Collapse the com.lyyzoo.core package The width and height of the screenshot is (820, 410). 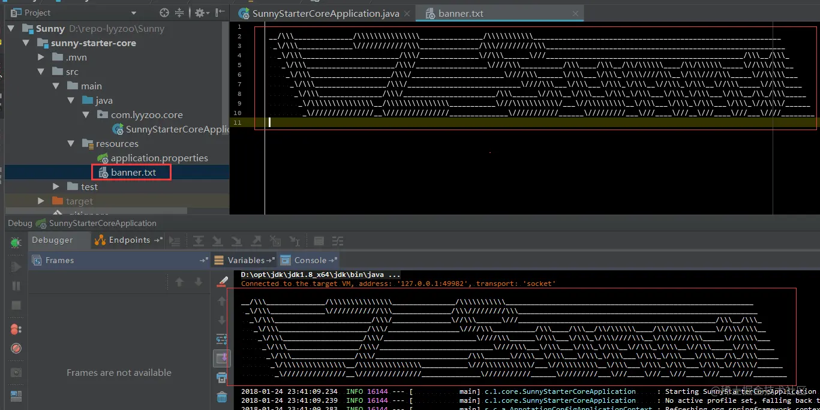85,115
